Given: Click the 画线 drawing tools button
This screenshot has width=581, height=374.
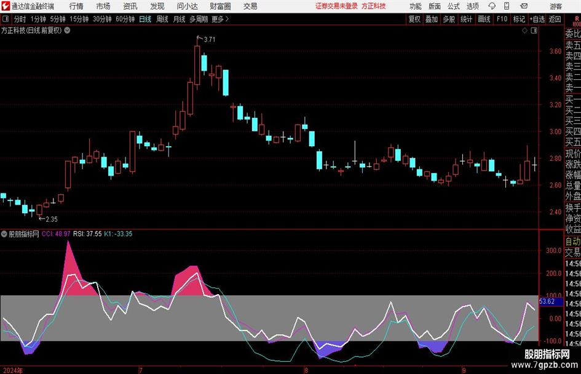Looking at the screenshot, I should [484, 19].
